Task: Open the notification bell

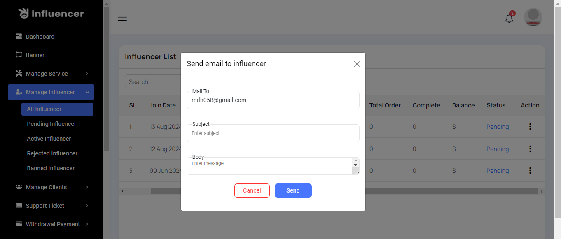Action: click(510, 18)
